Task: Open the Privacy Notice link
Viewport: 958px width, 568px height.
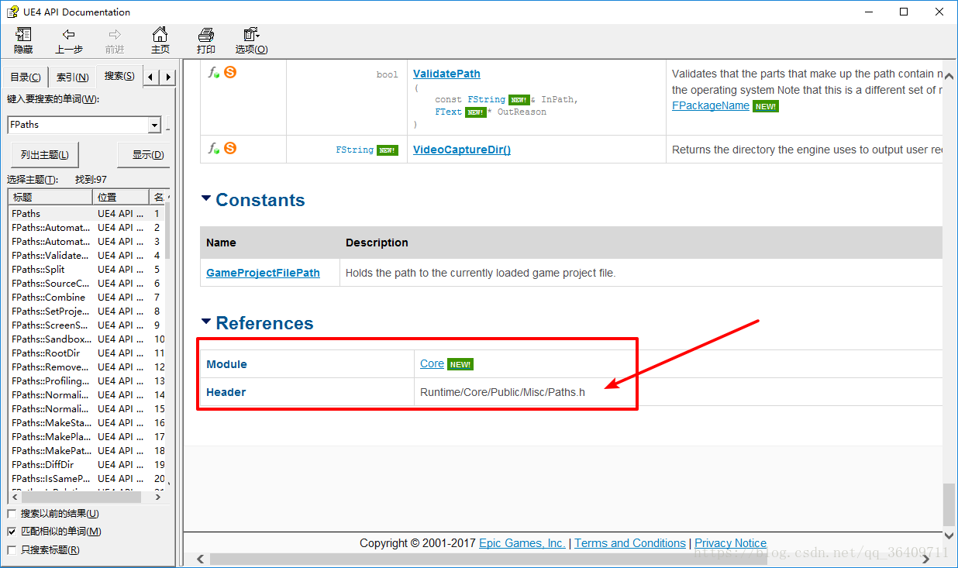Action: [730, 543]
